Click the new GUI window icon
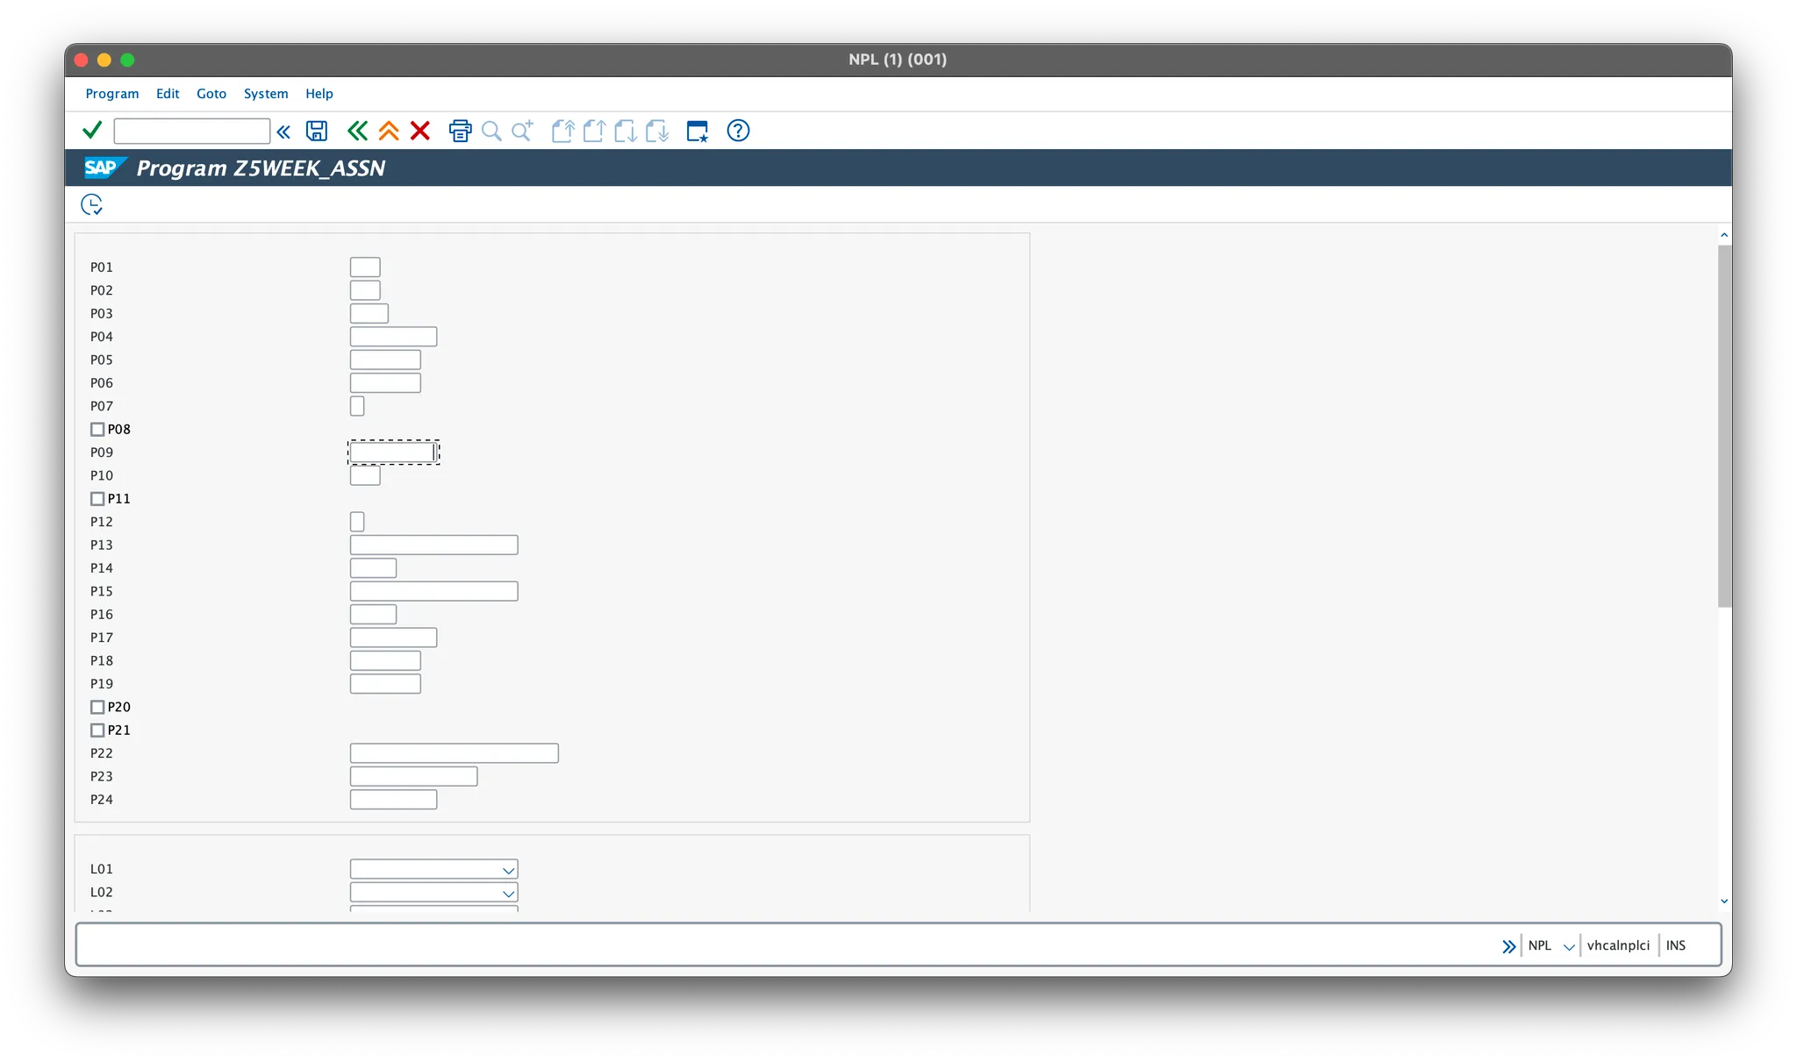Viewport: 1797px width, 1062px height. 698,131
